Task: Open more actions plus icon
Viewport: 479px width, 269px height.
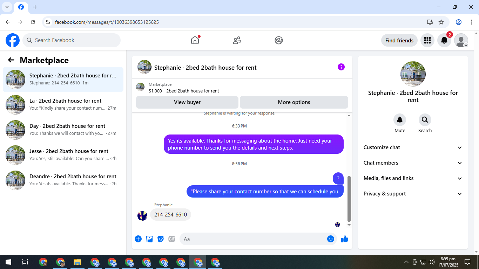Action: pyautogui.click(x=138, y=239)
